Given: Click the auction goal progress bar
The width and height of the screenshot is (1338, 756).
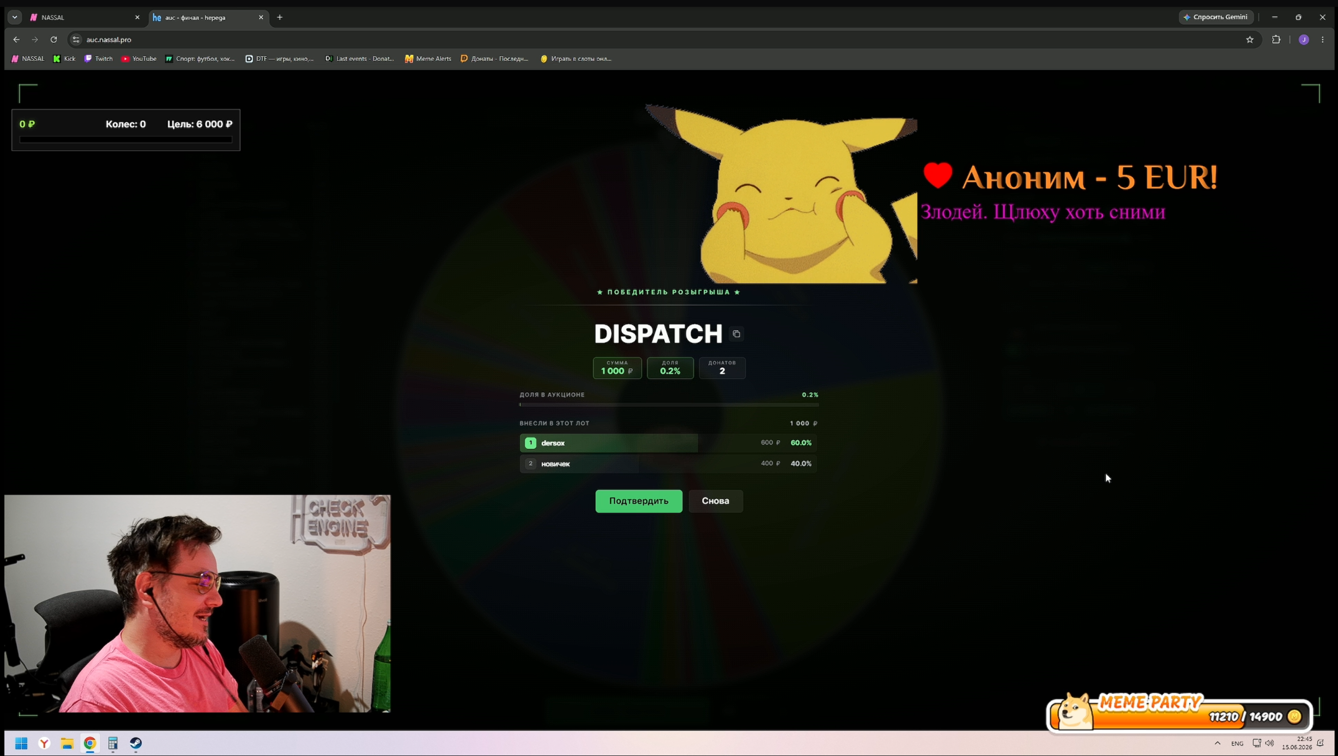Looking at the screenshot, I should point(126,139).
